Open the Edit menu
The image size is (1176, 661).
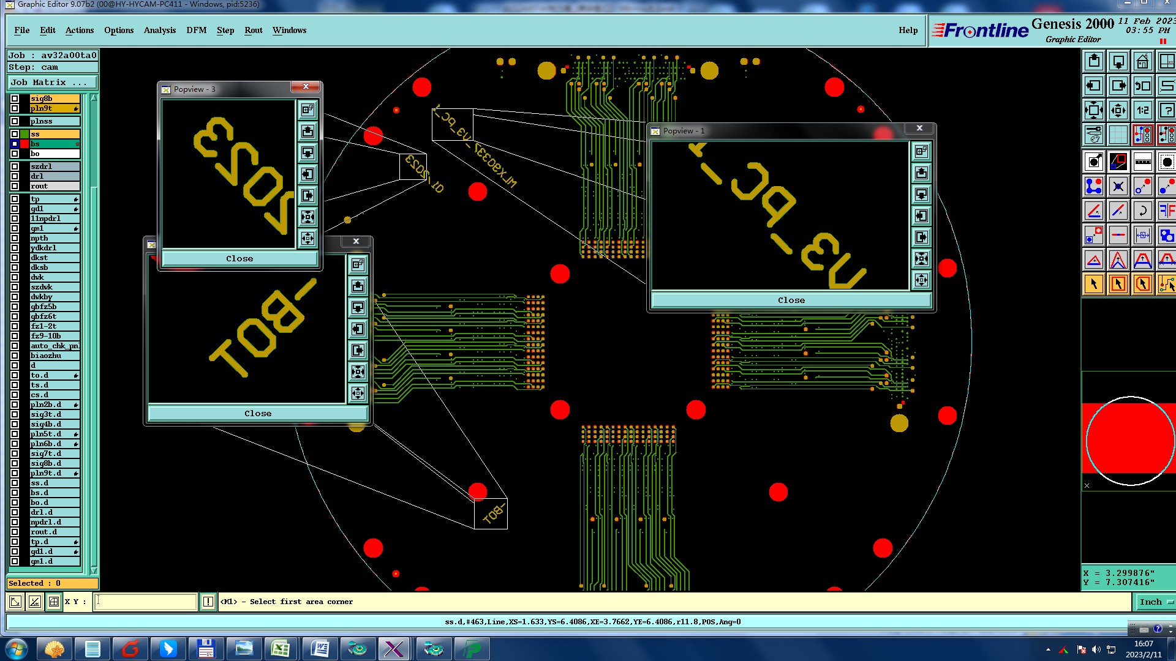point(48,30)
